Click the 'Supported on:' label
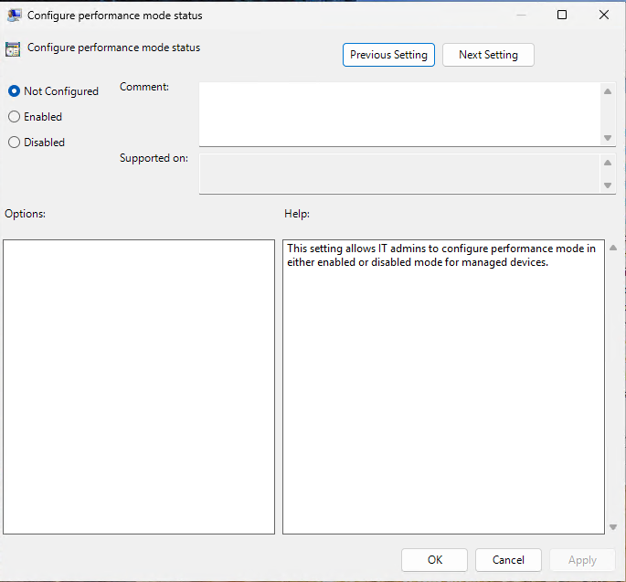This screenshot has width=626, height=582. (154, 158)
